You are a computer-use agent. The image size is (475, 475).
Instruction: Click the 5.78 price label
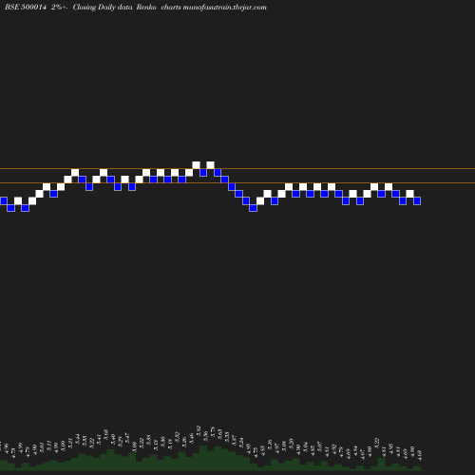pyautogui.click(x=213, y=432)
